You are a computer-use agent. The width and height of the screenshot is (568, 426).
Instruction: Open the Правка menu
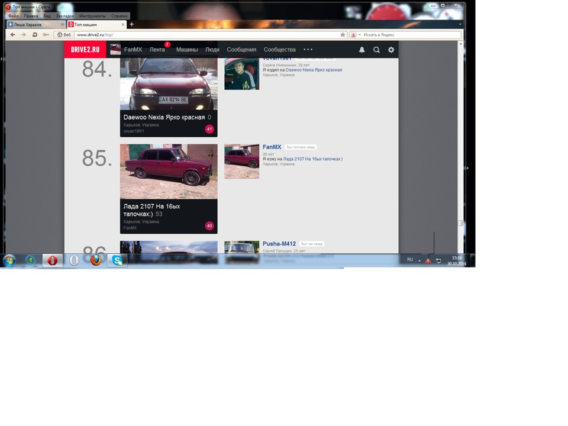[31, 16]
